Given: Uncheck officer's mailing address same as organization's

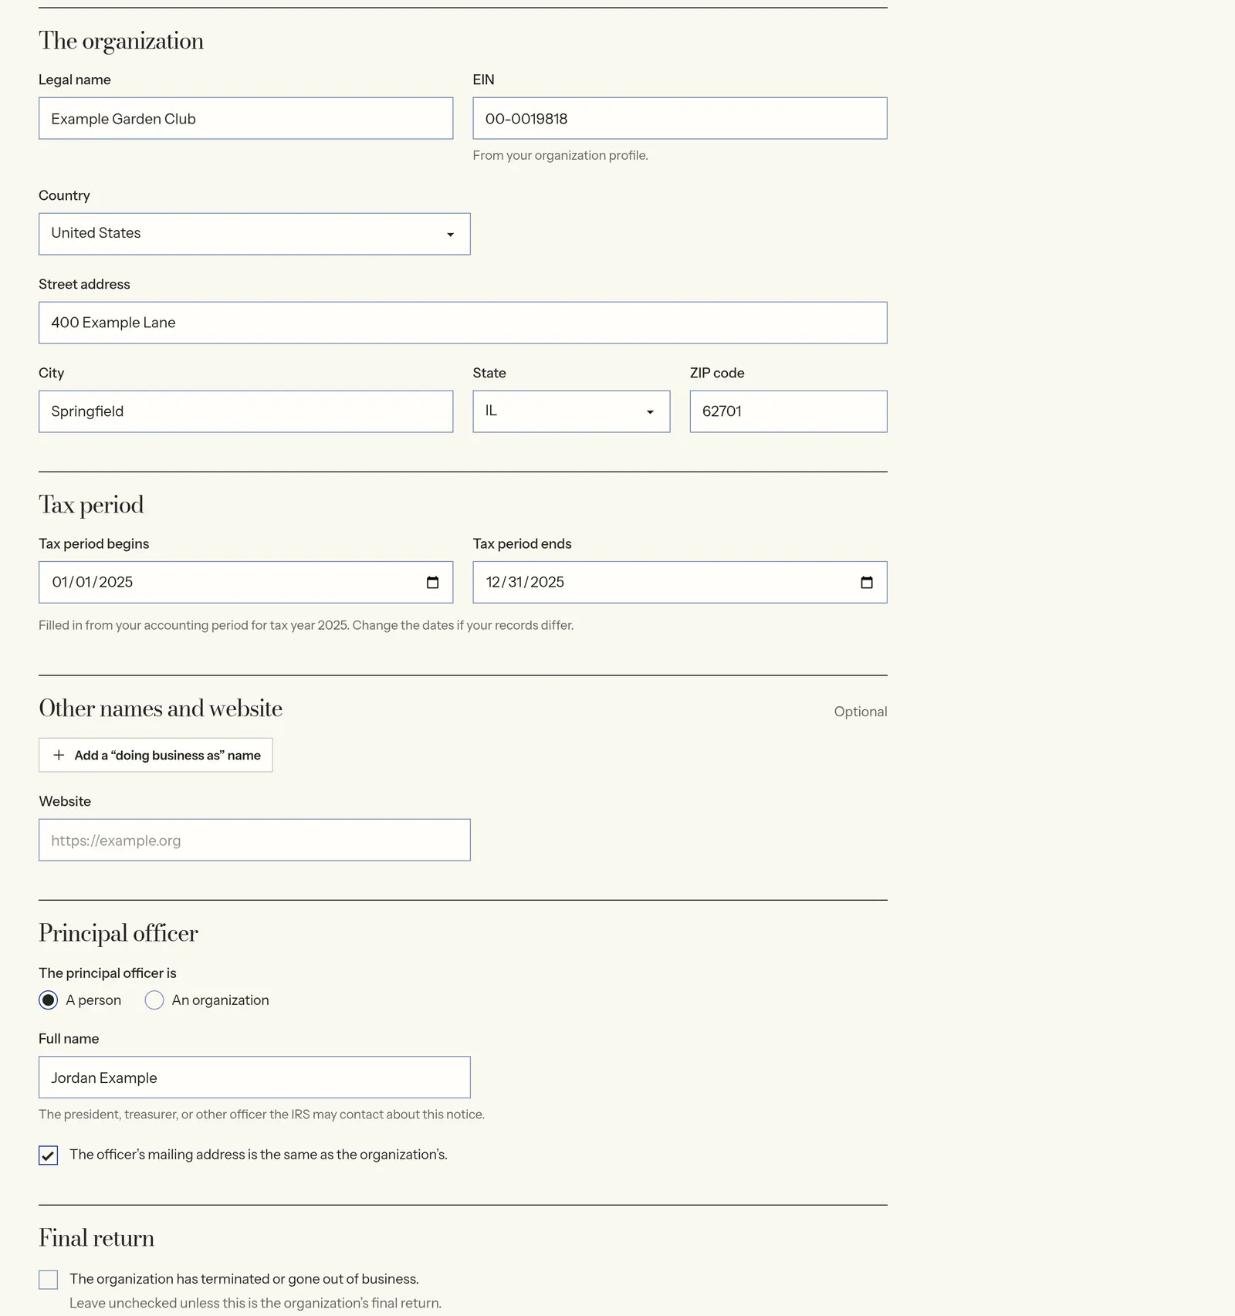Looking at the screenshot, I should coord(49,1155).
